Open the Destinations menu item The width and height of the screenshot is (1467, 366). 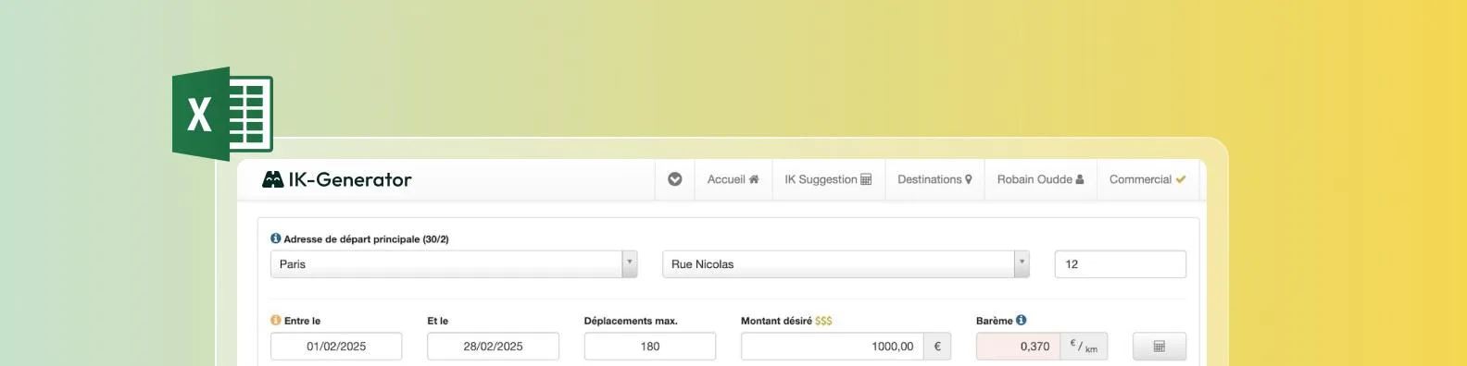[x=934, y=179]
